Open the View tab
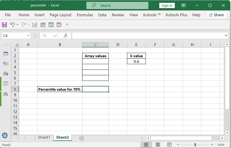Viewport: 231px width, 148px height. [133, 15]
